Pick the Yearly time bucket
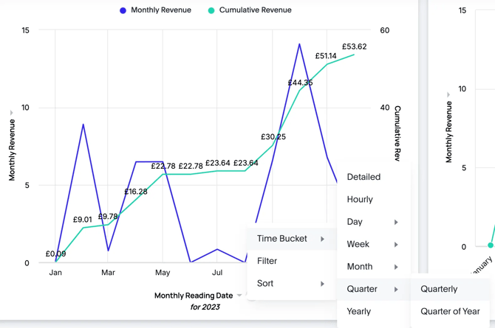The image size is (495, 328). click(359, 311)
